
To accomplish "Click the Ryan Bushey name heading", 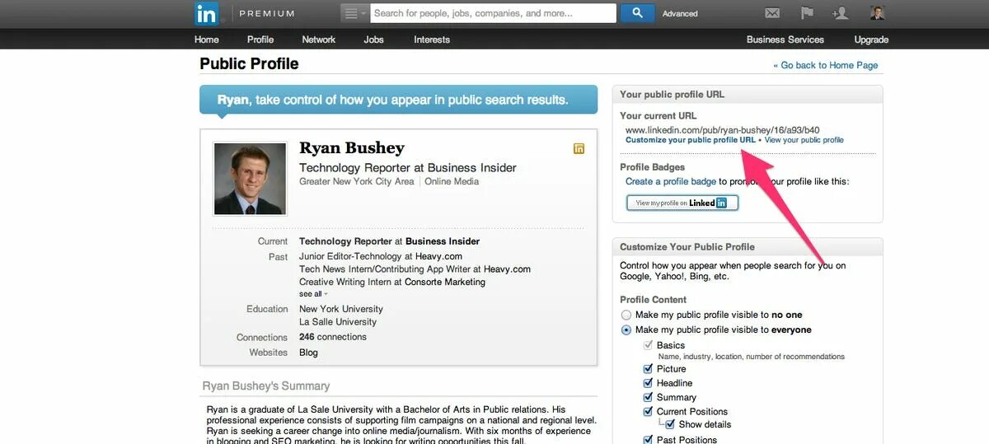I will [x=352, y=148].
